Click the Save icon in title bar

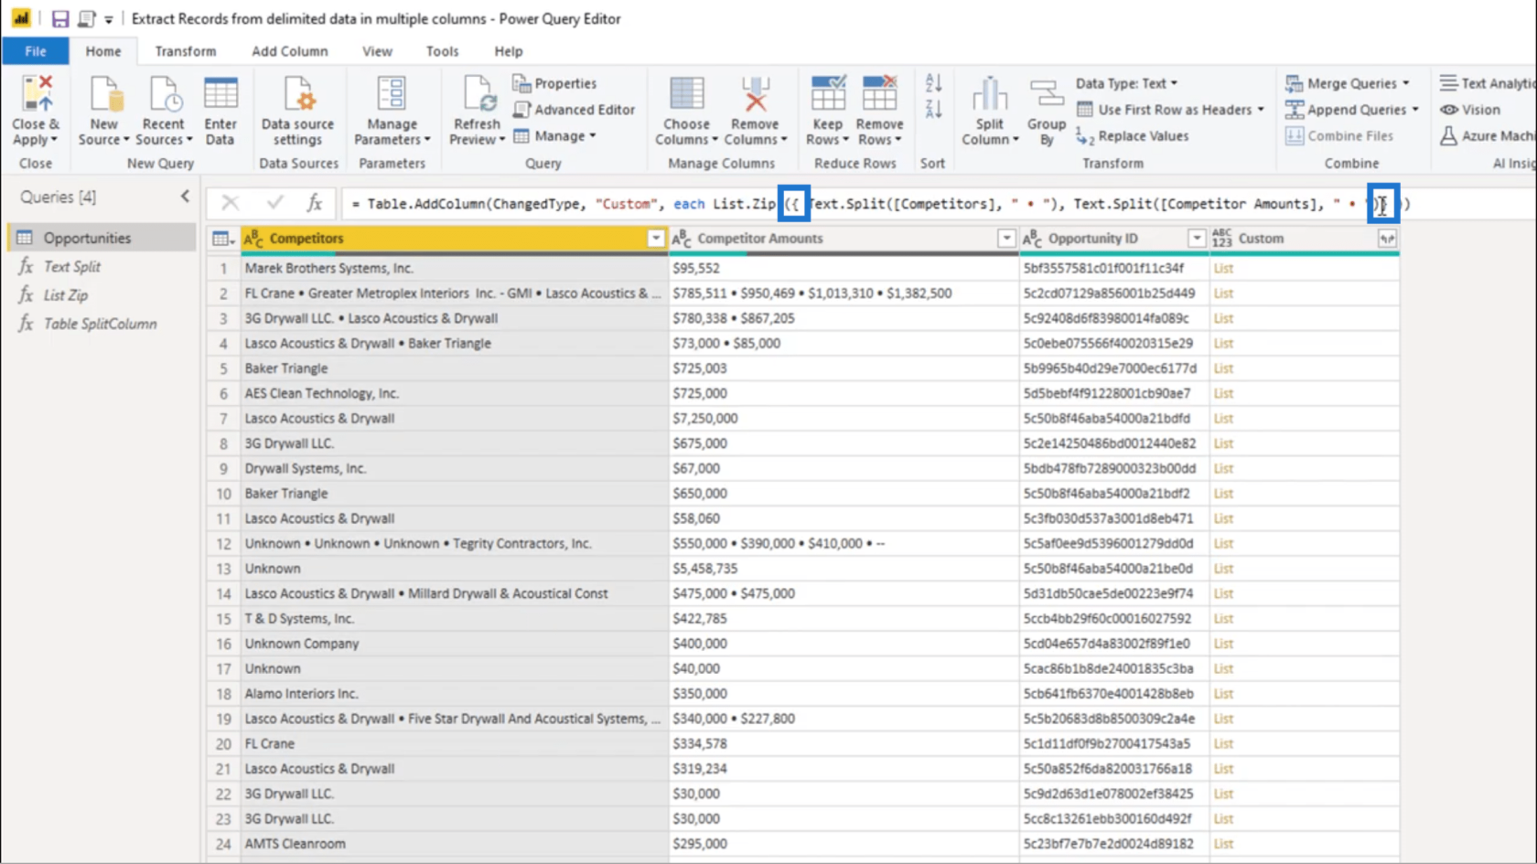point(59,18)
